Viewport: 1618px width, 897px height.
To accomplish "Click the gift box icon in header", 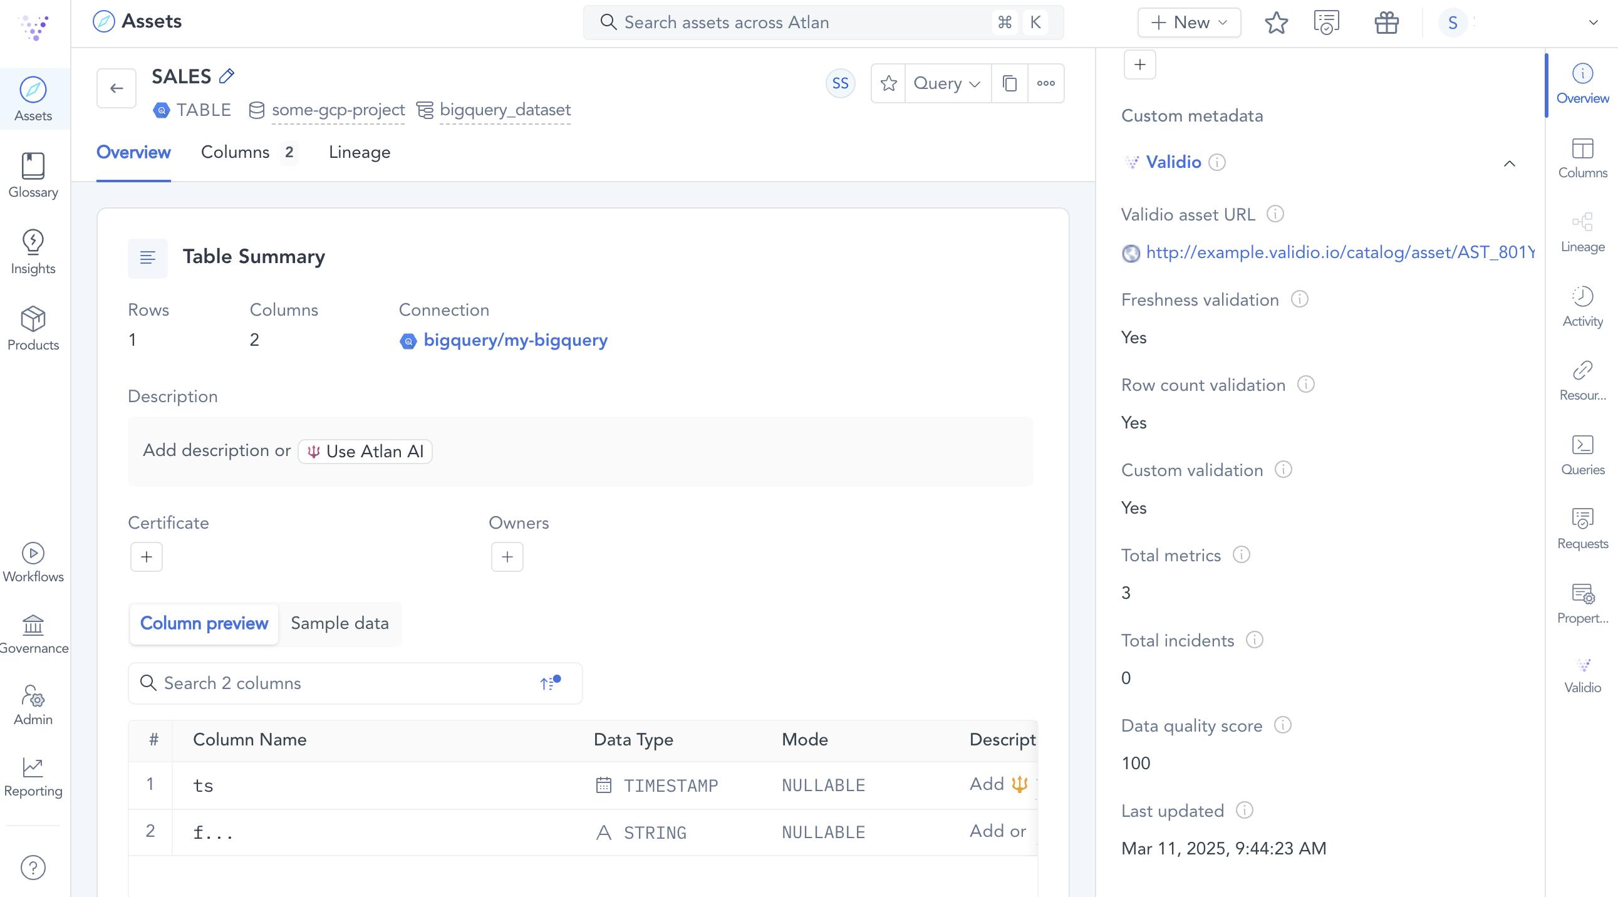I will coord(1386,23).
